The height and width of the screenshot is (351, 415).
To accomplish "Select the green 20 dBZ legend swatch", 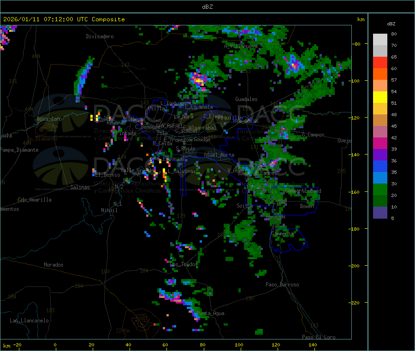I will (380, 189).
